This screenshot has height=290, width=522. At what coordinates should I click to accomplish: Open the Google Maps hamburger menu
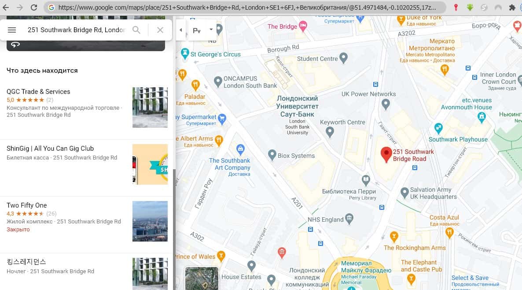coord(12,30)
